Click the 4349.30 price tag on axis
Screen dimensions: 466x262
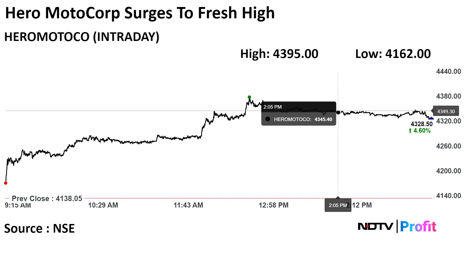tap(446, 111)
